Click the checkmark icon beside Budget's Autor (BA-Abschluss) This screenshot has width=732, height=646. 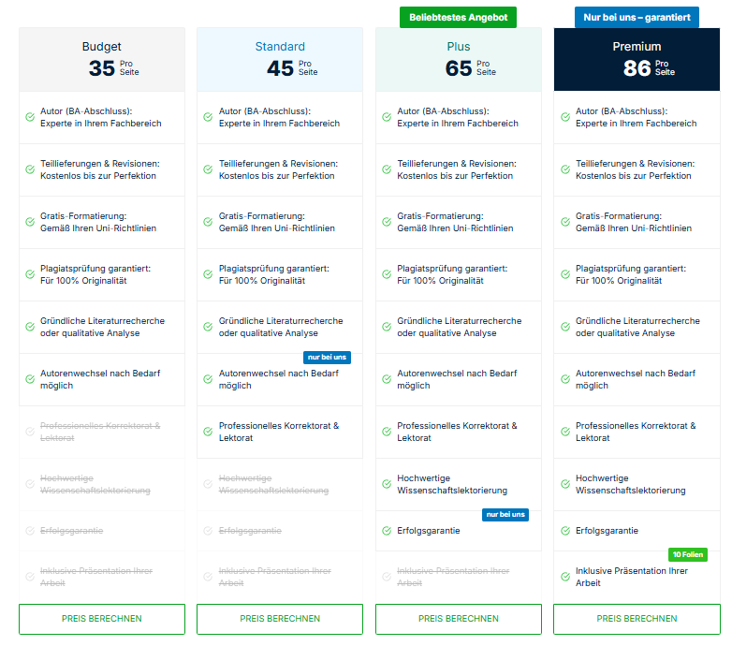point(30,117)
